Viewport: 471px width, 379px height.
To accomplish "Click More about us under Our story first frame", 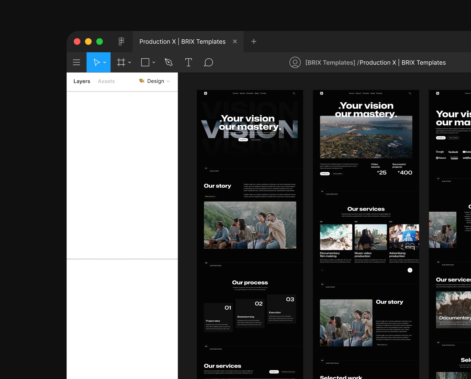I will pos(210,196).
